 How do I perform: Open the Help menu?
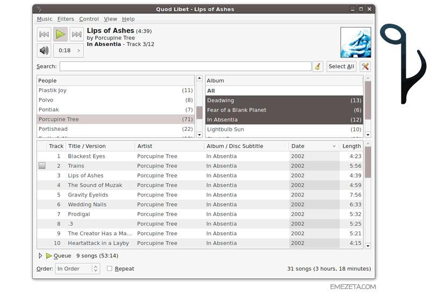click(x=128, y=19)
